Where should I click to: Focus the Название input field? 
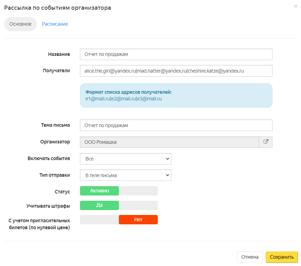coord(176,54)
